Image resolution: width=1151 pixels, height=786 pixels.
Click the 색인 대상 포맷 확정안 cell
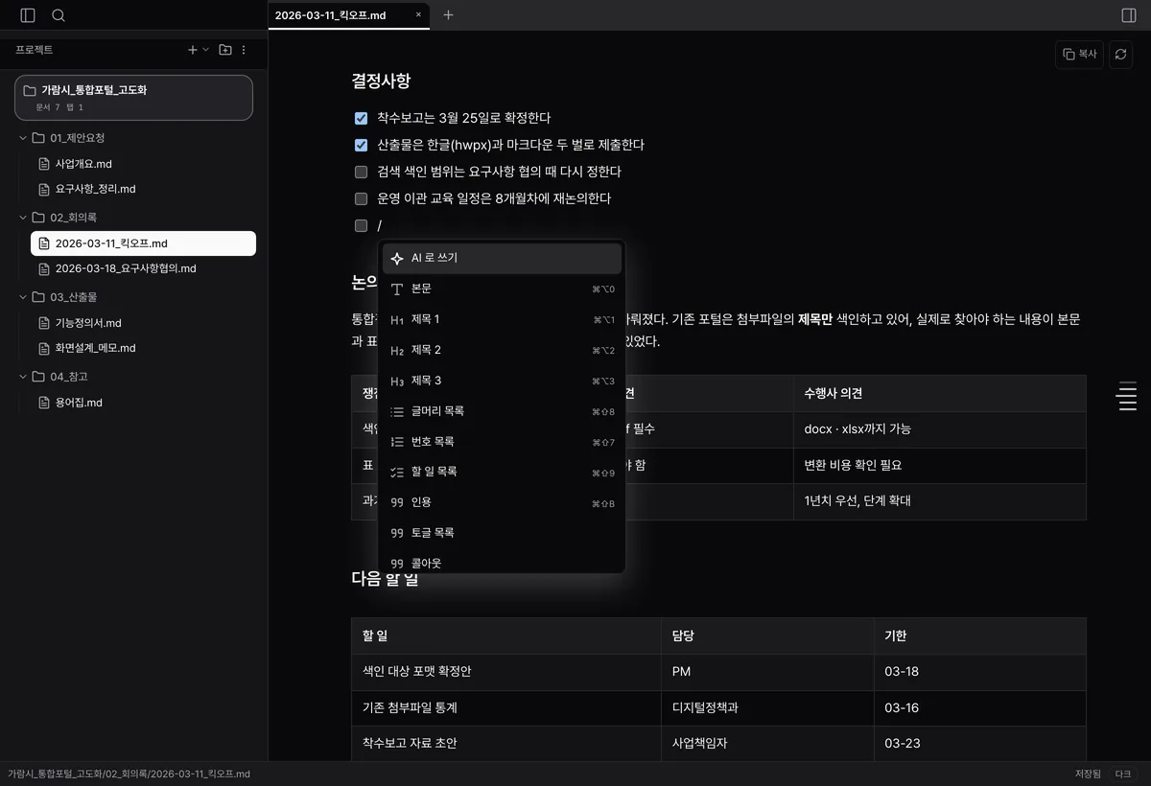(x=506, y=672)
